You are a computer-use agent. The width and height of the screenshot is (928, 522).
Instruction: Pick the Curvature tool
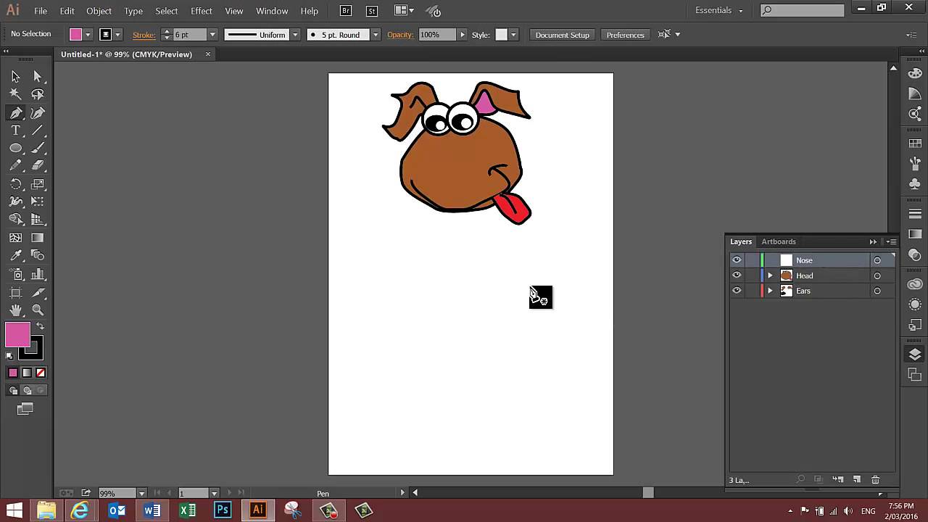coord(38,112)
